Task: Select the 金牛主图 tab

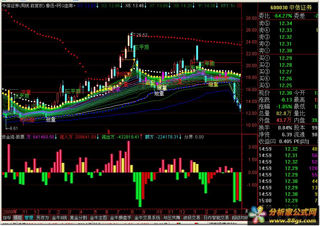Action: click(x=98, y=218)
